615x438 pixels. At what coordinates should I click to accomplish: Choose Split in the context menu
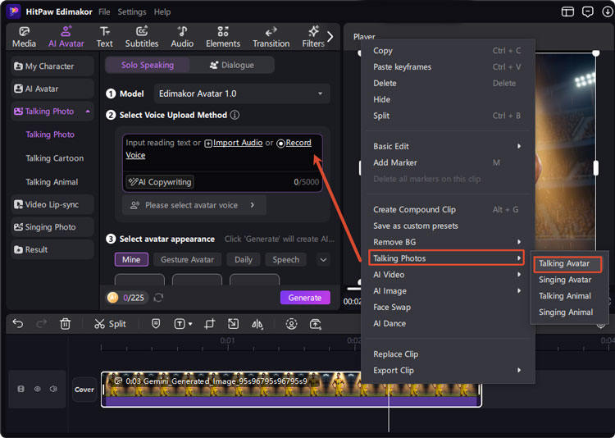click(x=447, y=116)
